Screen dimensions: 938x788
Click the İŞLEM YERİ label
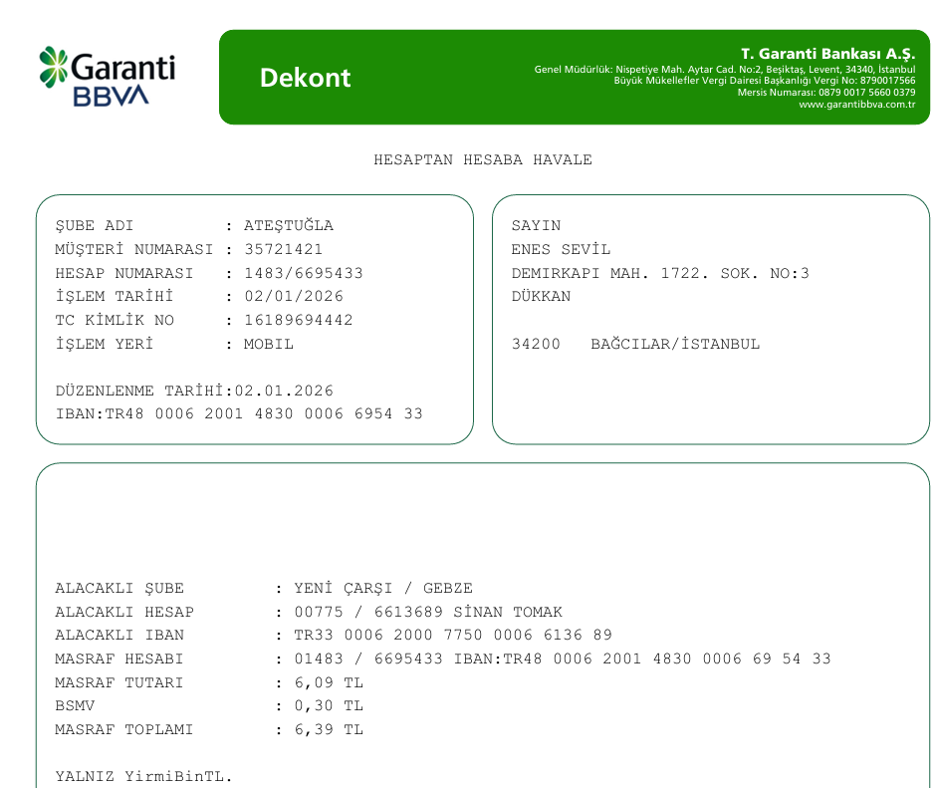(x=105, y=344)
